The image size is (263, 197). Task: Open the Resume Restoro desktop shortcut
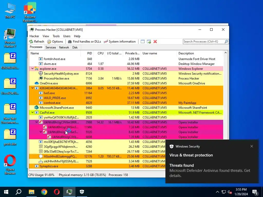point(30,12)
